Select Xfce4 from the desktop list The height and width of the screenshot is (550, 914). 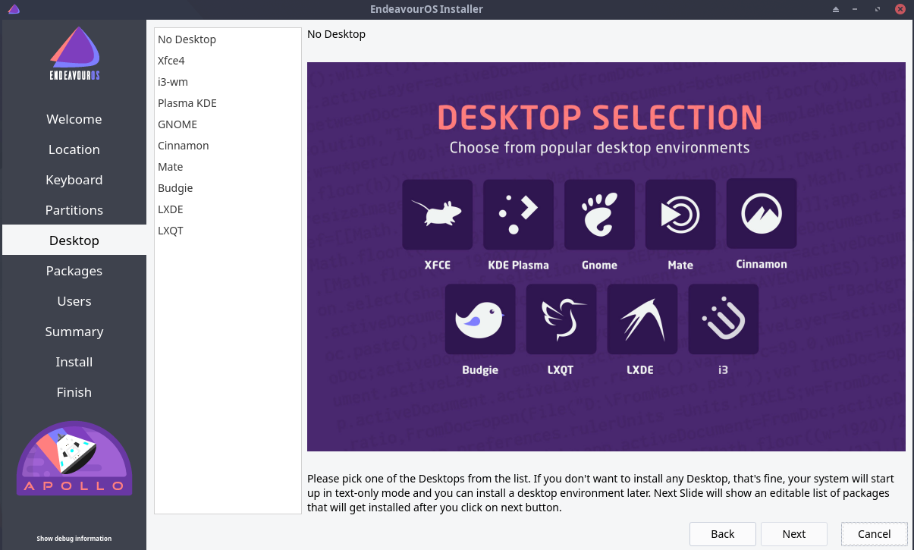(171, 61)
